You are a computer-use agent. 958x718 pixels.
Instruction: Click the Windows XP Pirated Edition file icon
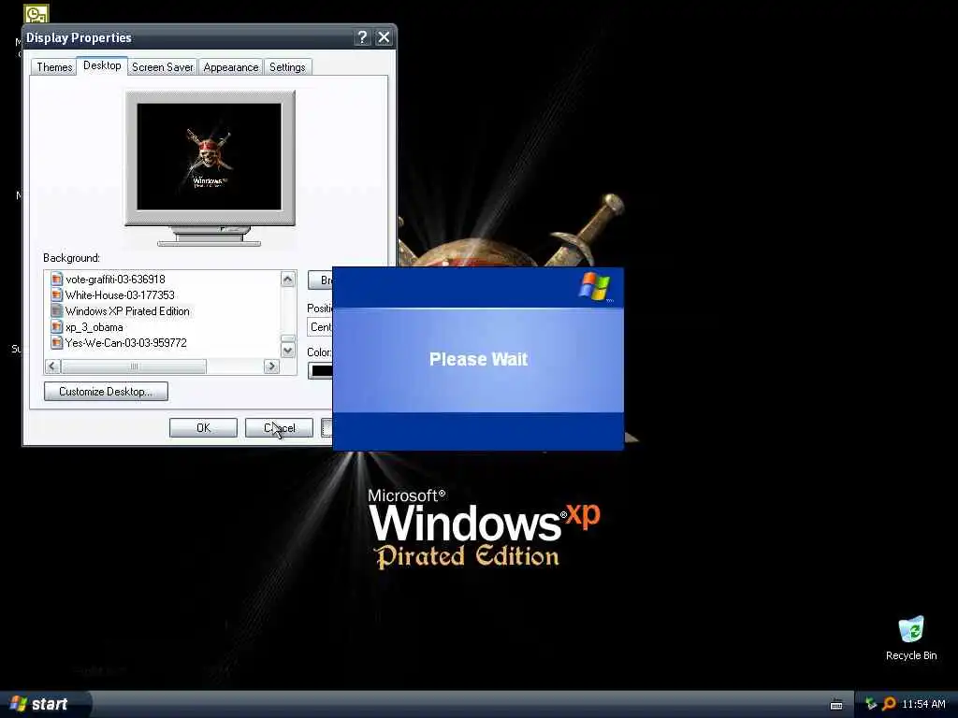click(57, 310)
